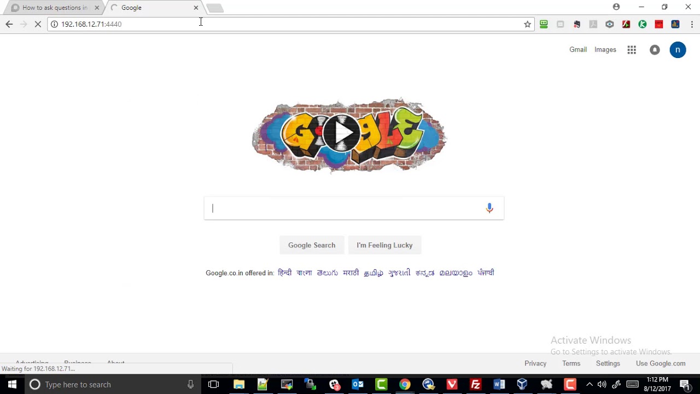Open a new browser tab

(215, 8)
